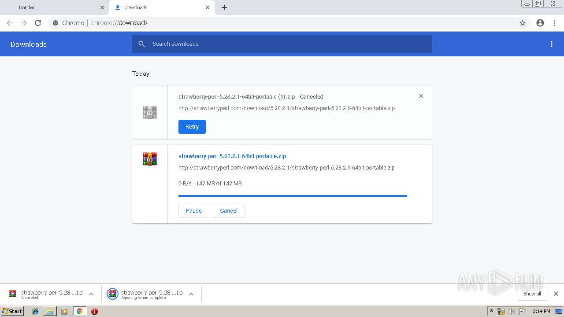This screenshot has height=317, width=564.
Task: Click the 'Canceled' status label
Action: (x=312, y=96)
